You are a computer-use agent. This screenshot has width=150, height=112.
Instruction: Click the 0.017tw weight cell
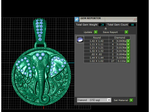point(122,51)
